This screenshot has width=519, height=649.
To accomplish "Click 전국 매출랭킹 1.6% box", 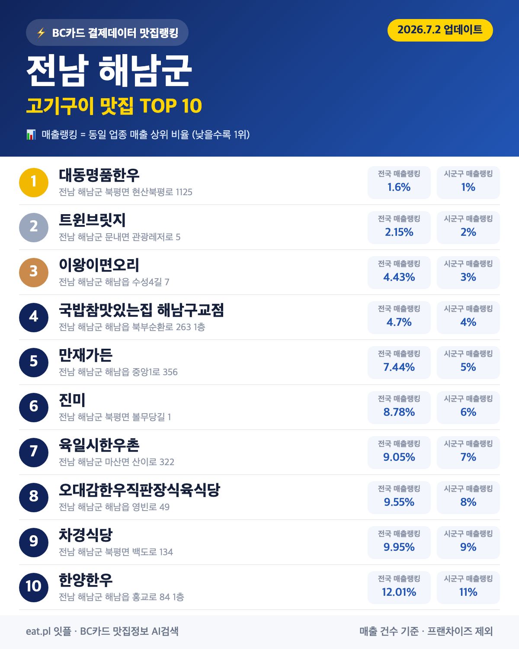I will pos(399,183).
